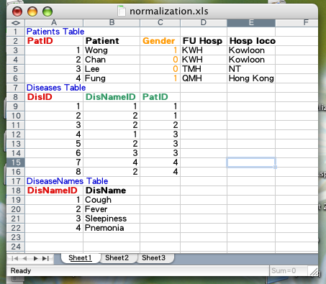This screenshot has height=284, width=326.
Task: Select row 7 header
Action: point(16,88)
